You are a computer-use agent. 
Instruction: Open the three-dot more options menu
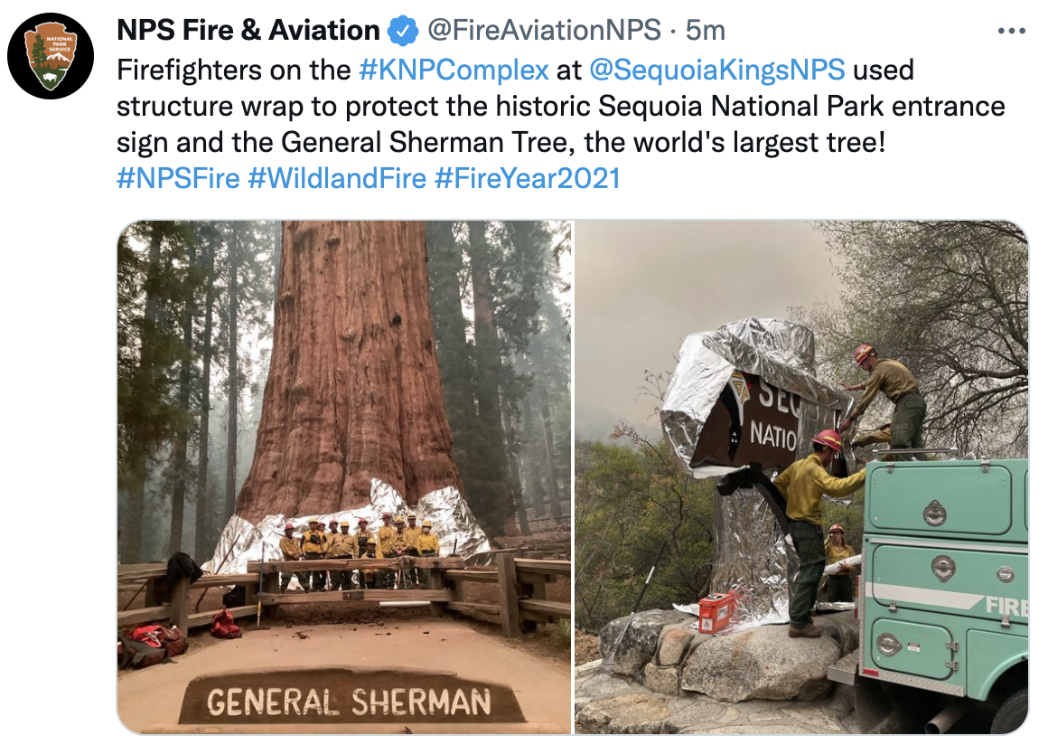1011,31
